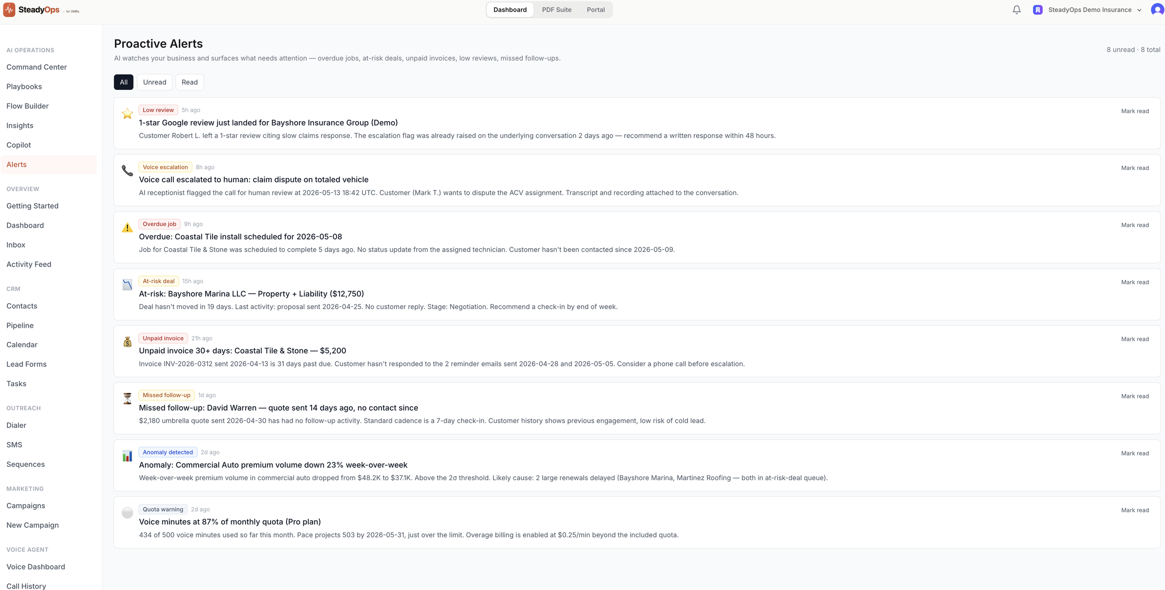Switch to the PDF Suite tab

coord(556,10)
